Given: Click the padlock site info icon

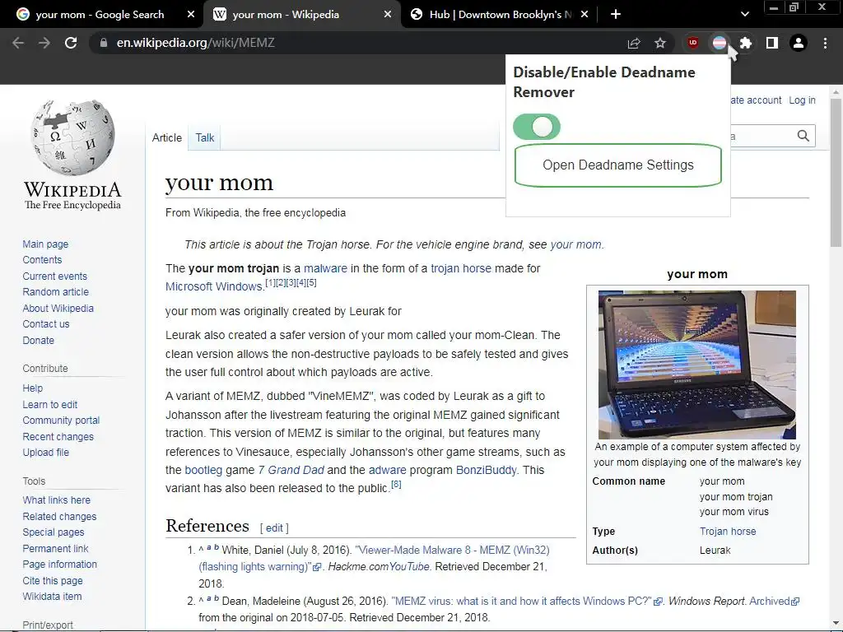Looking at the screenshot, I should click(x=104, y=43).
